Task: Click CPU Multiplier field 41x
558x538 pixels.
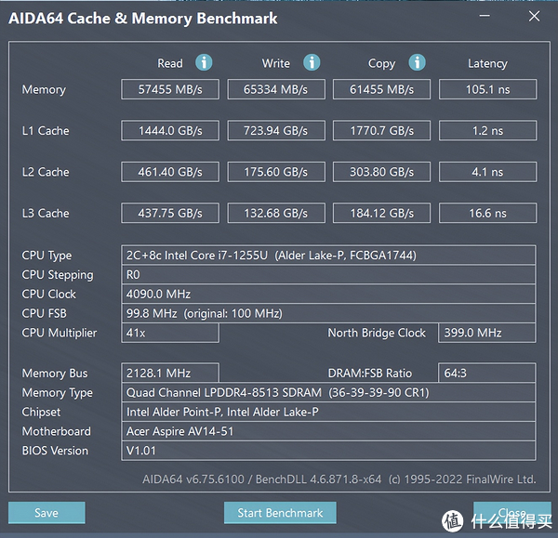Action: coord(170,333)
